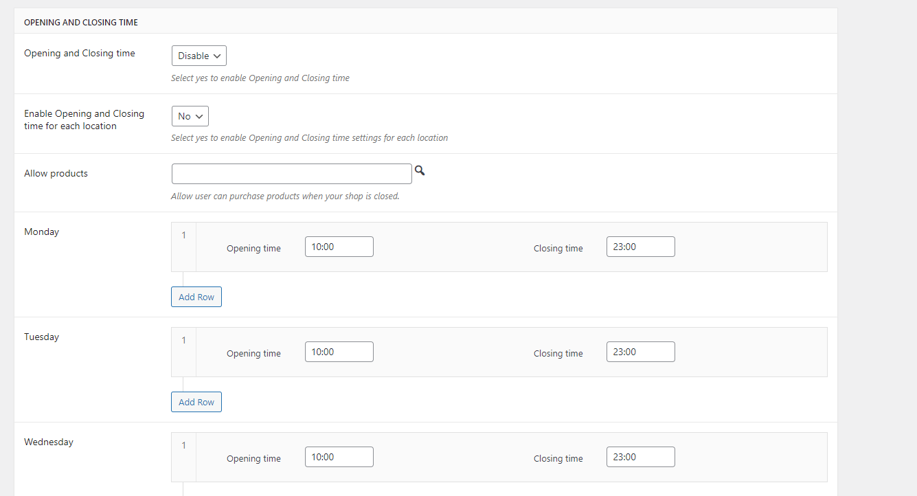Viewport: 917px width, 496px height.
Task: Click Tuesday's Opening time field
Action: point(339,352)
